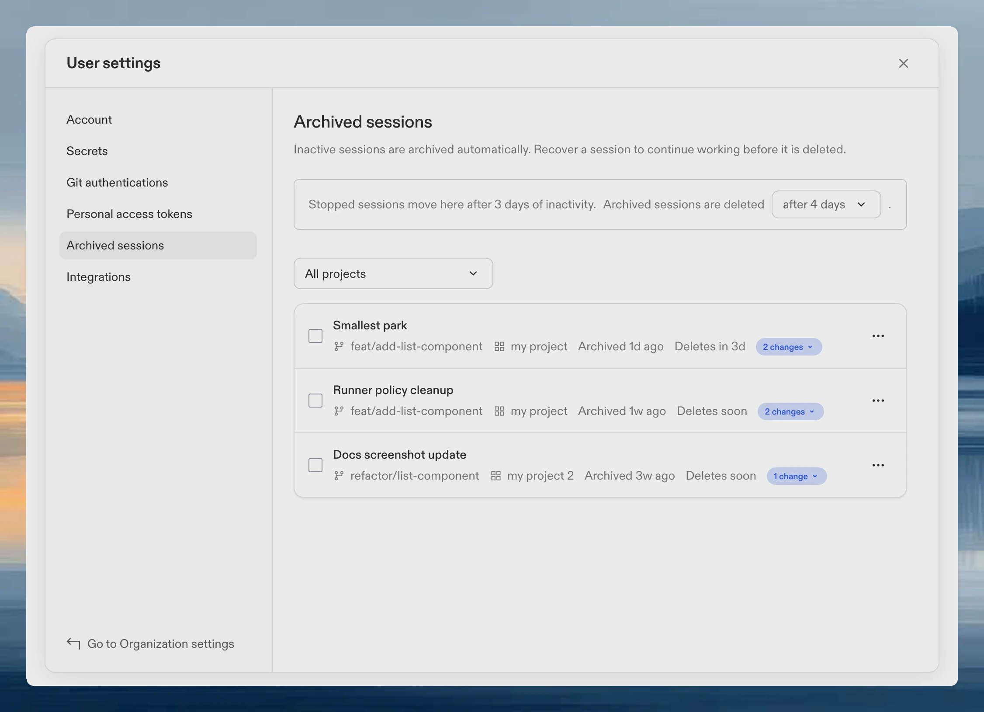Image resolution: width=984 pixels, height=712 pixels.
Task: Click the User settings dialog title
Action: (114, 63)
